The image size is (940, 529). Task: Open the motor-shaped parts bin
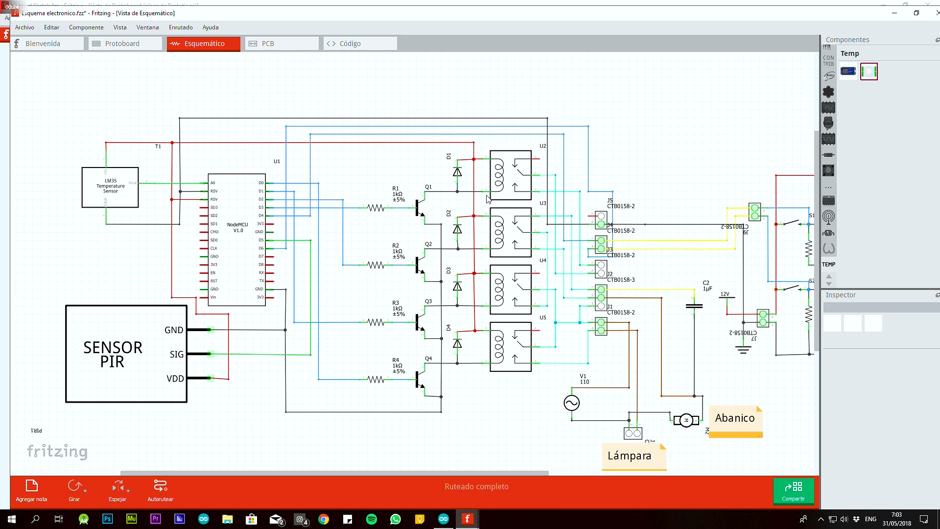(x=828, y=233)
